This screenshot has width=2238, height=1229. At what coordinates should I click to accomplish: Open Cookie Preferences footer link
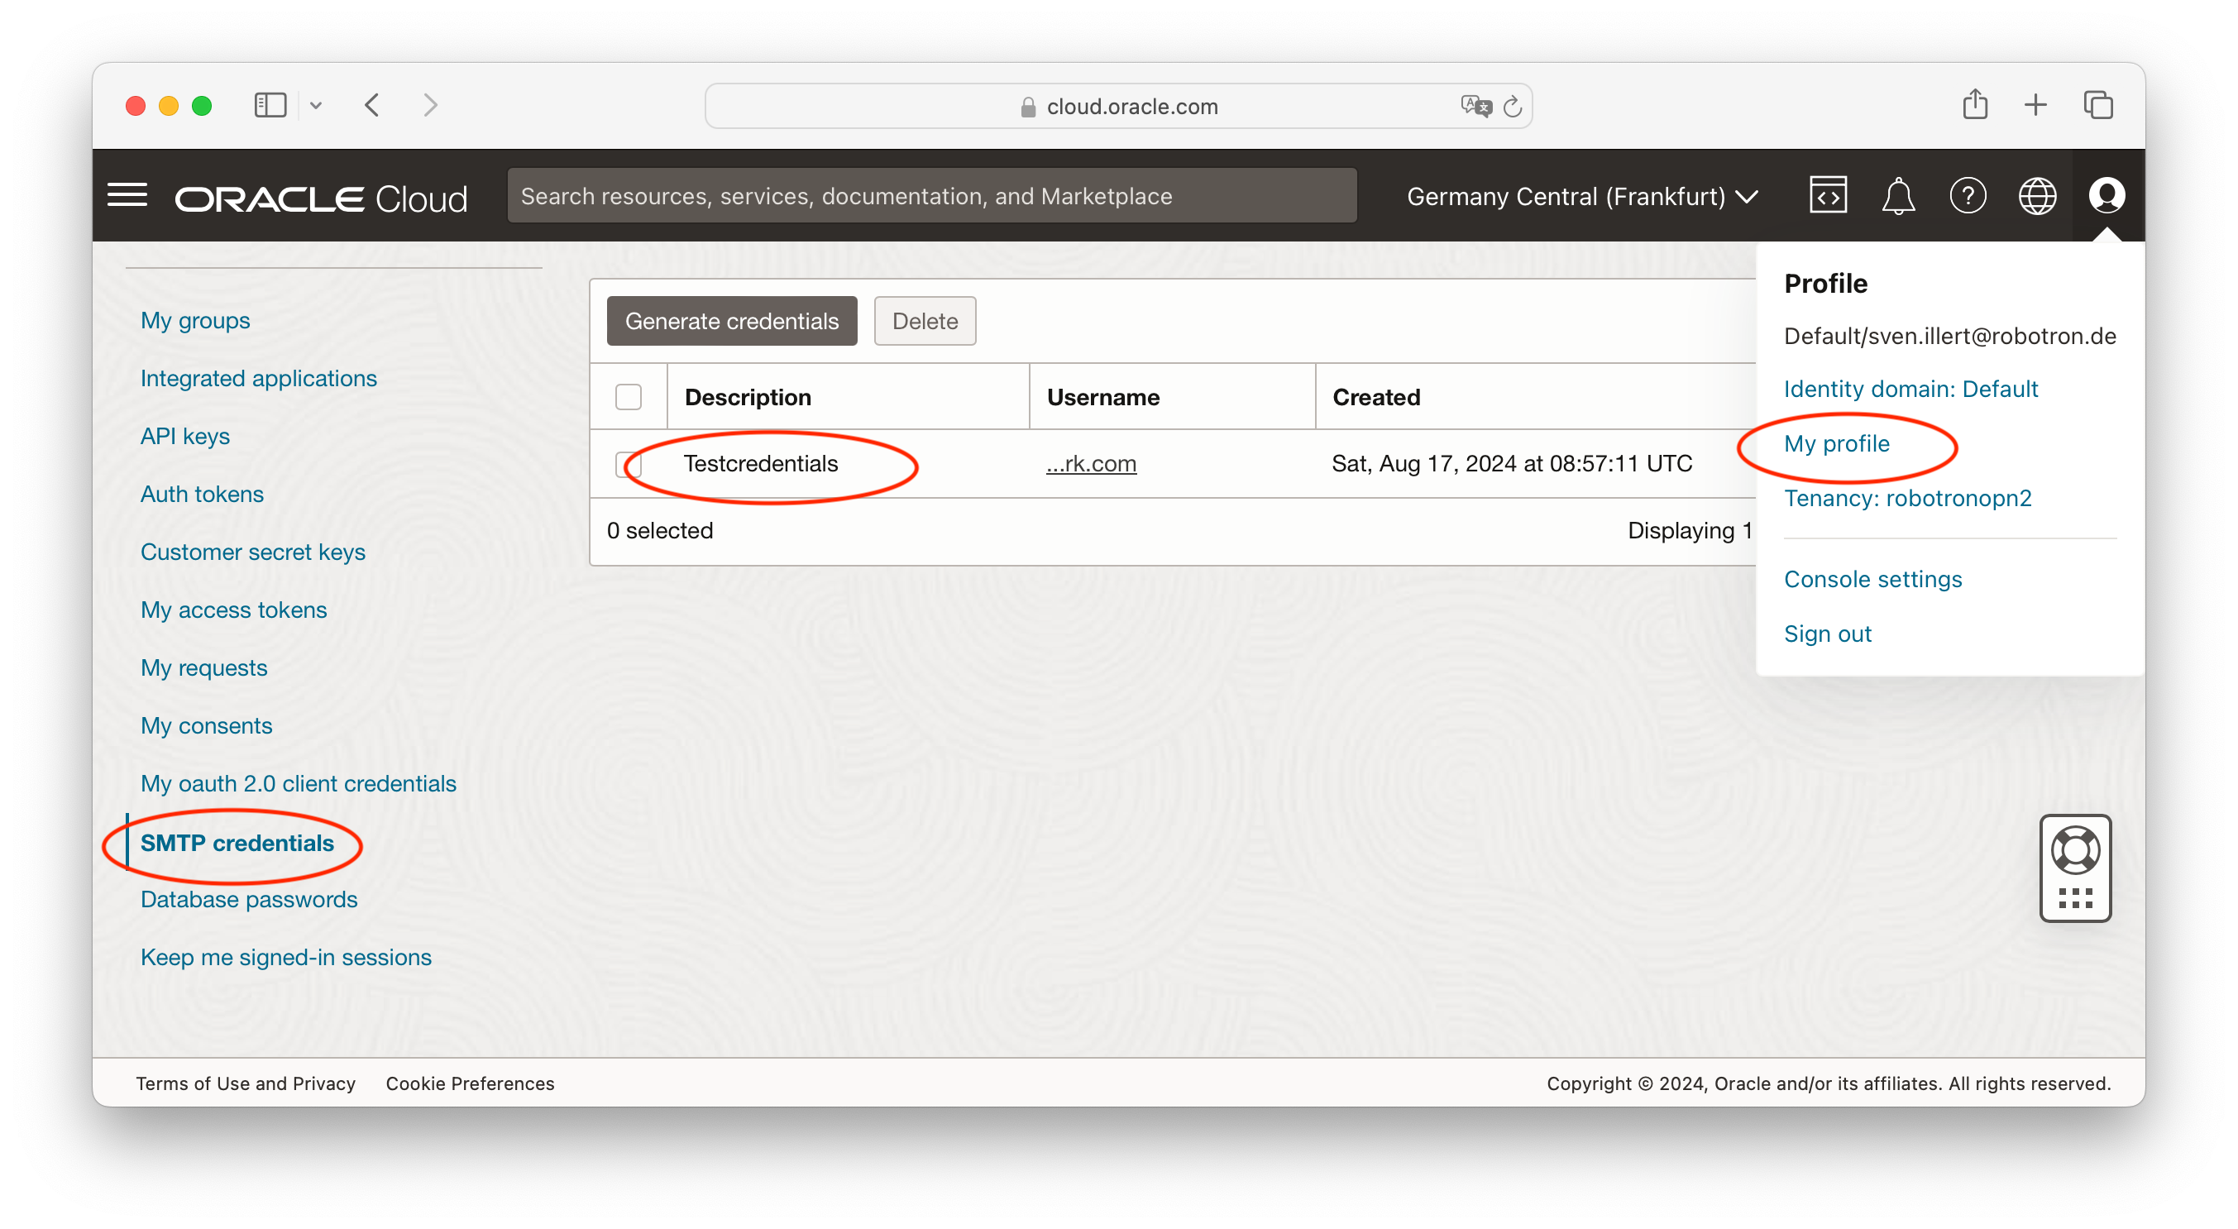pos(470,1083)
